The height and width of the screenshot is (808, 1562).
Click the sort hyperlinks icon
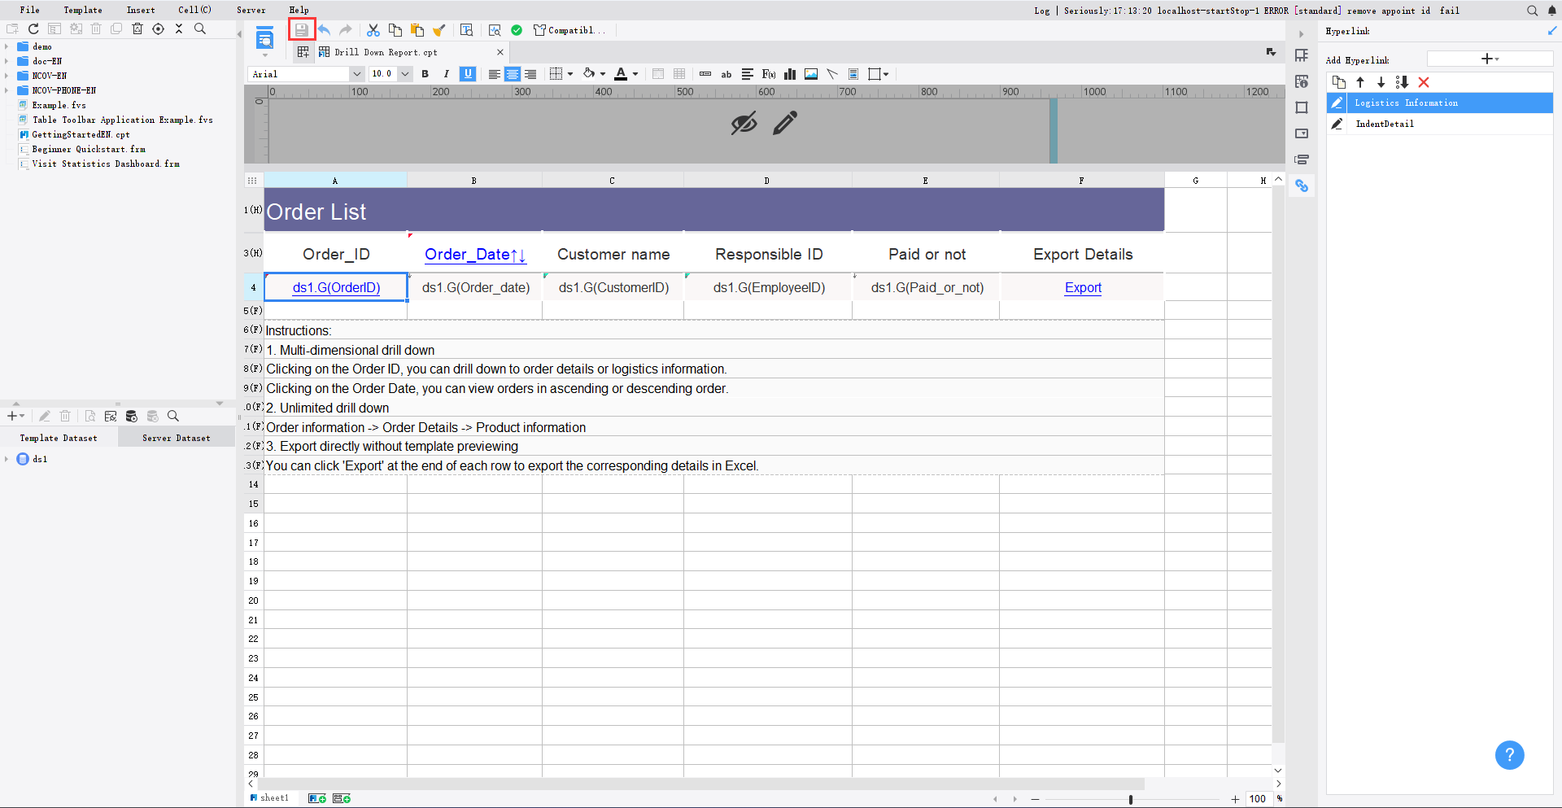point(1402,82)
